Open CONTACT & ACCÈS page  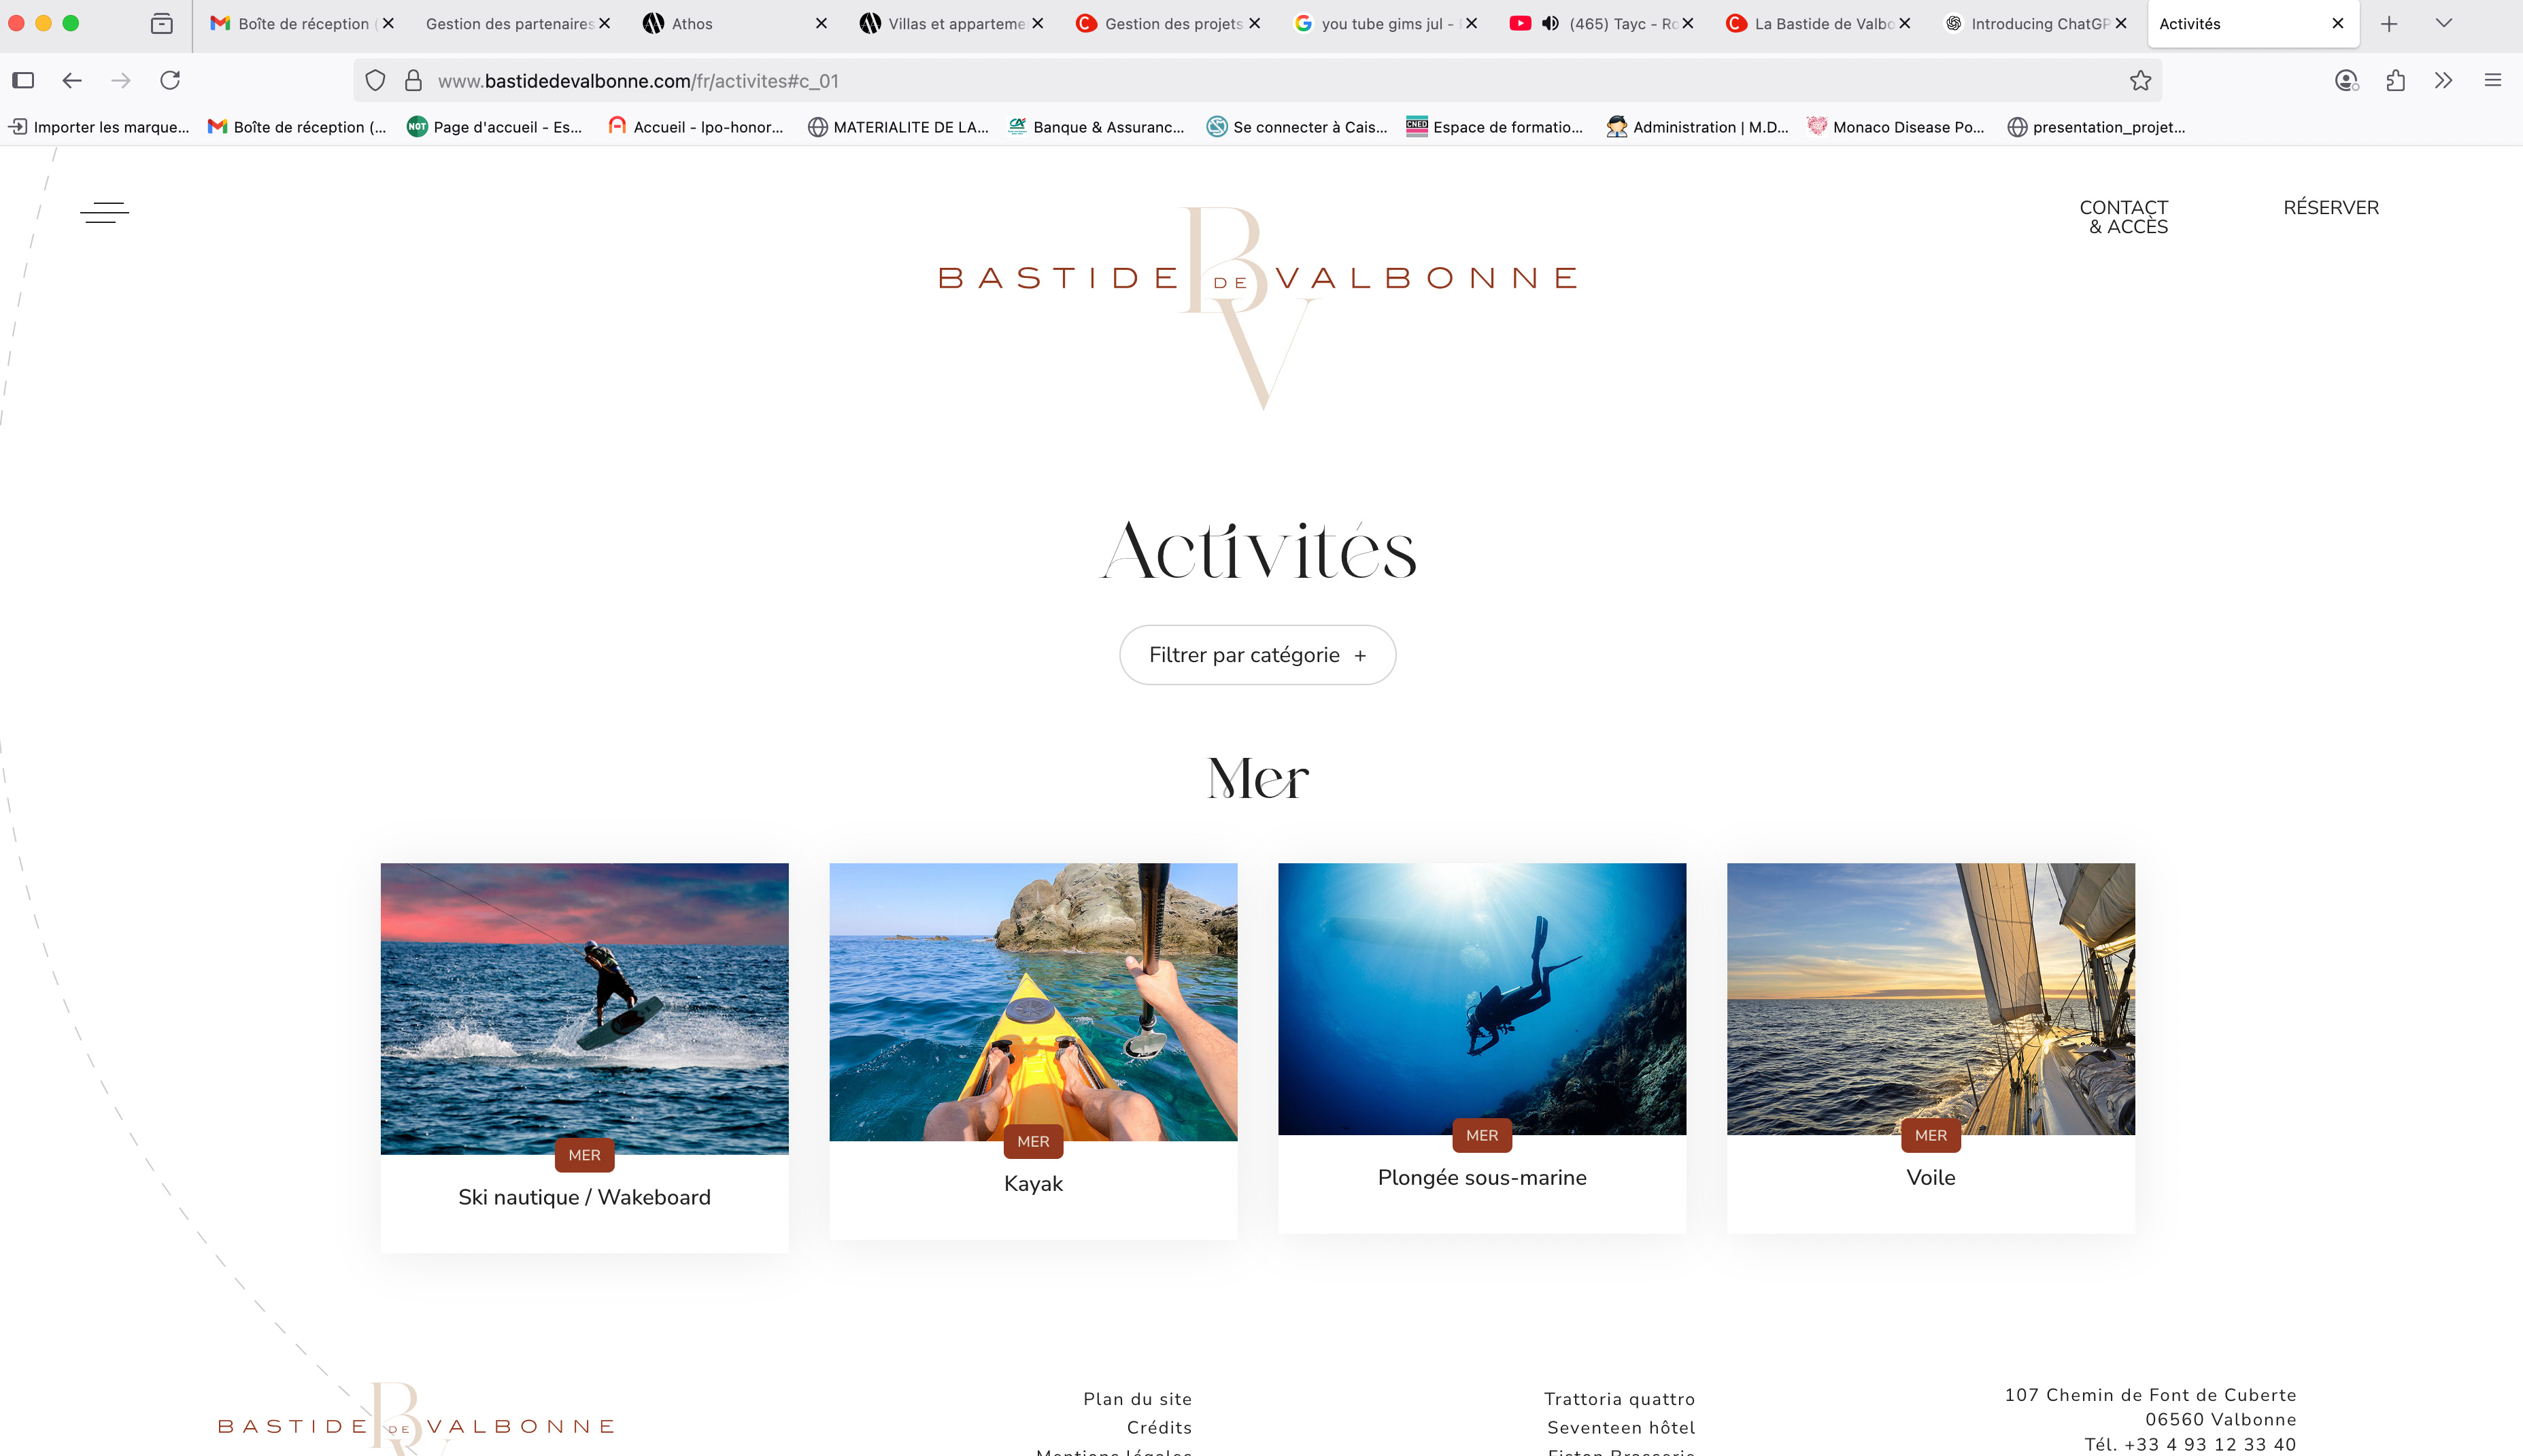click(x=2123, y=217)
